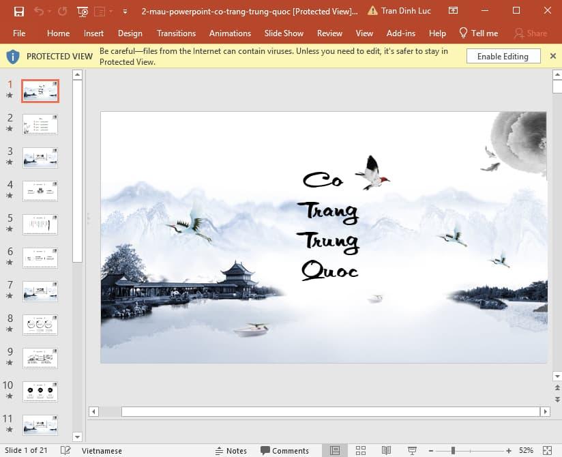This screenshot has height=457, width=562.
Task: Open the Undo history dropdown arrow
Action: pyautogui.click(x=48, y=12)
